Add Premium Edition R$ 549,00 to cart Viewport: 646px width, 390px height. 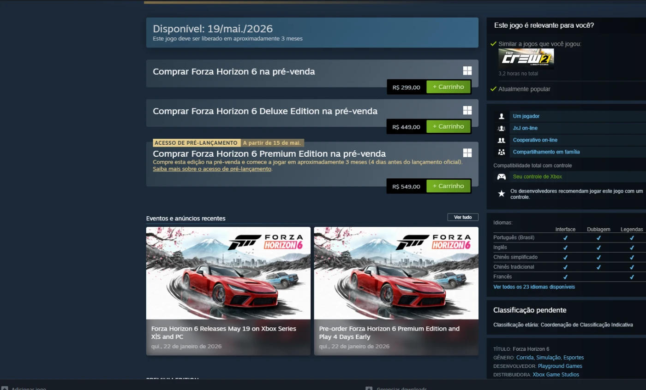point(448,186)
